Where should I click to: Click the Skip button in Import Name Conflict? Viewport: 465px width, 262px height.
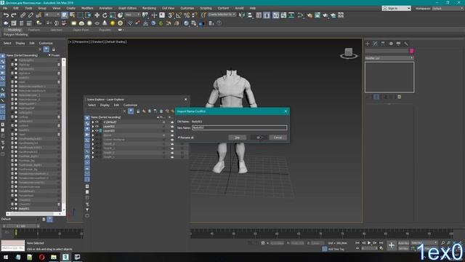[x=238, y=138]
